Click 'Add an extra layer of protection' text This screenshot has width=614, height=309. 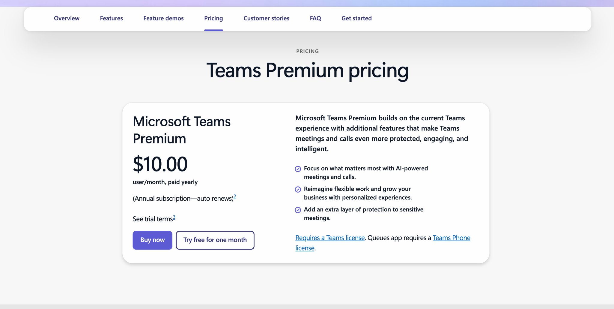(x=364, y=214)
